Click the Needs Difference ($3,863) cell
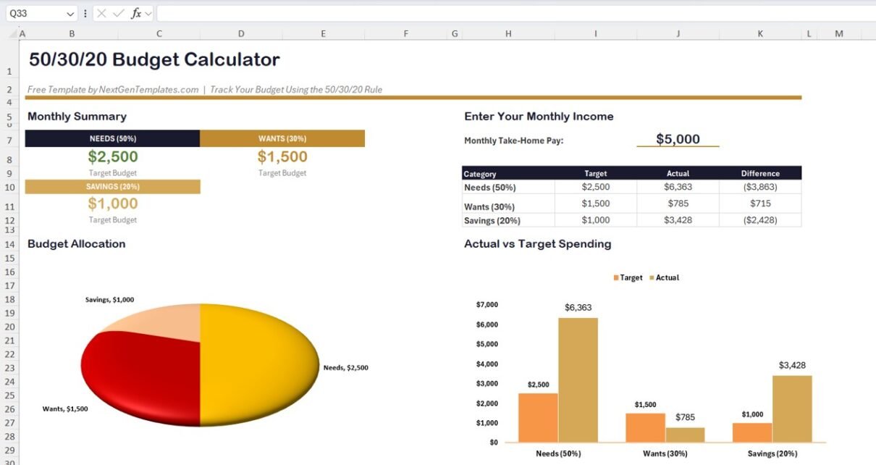Screen dimensions: 876x465 [x=760, y=188]
